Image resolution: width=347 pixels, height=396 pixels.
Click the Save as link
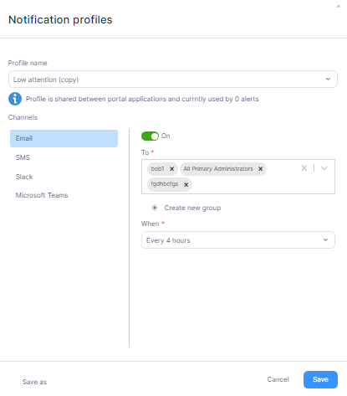pos(34,382)
